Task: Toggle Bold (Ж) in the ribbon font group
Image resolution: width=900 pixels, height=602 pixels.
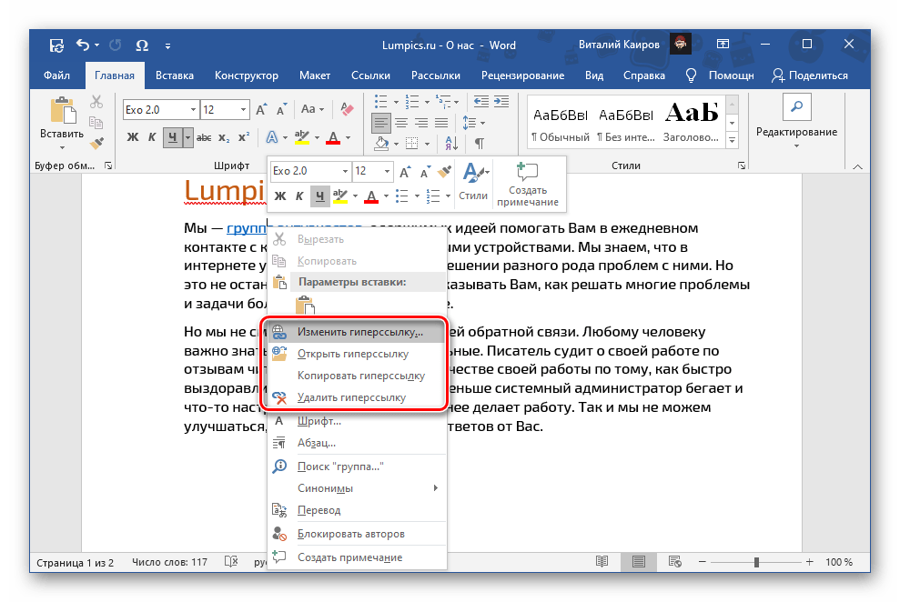Action: [x=132, y=137]
